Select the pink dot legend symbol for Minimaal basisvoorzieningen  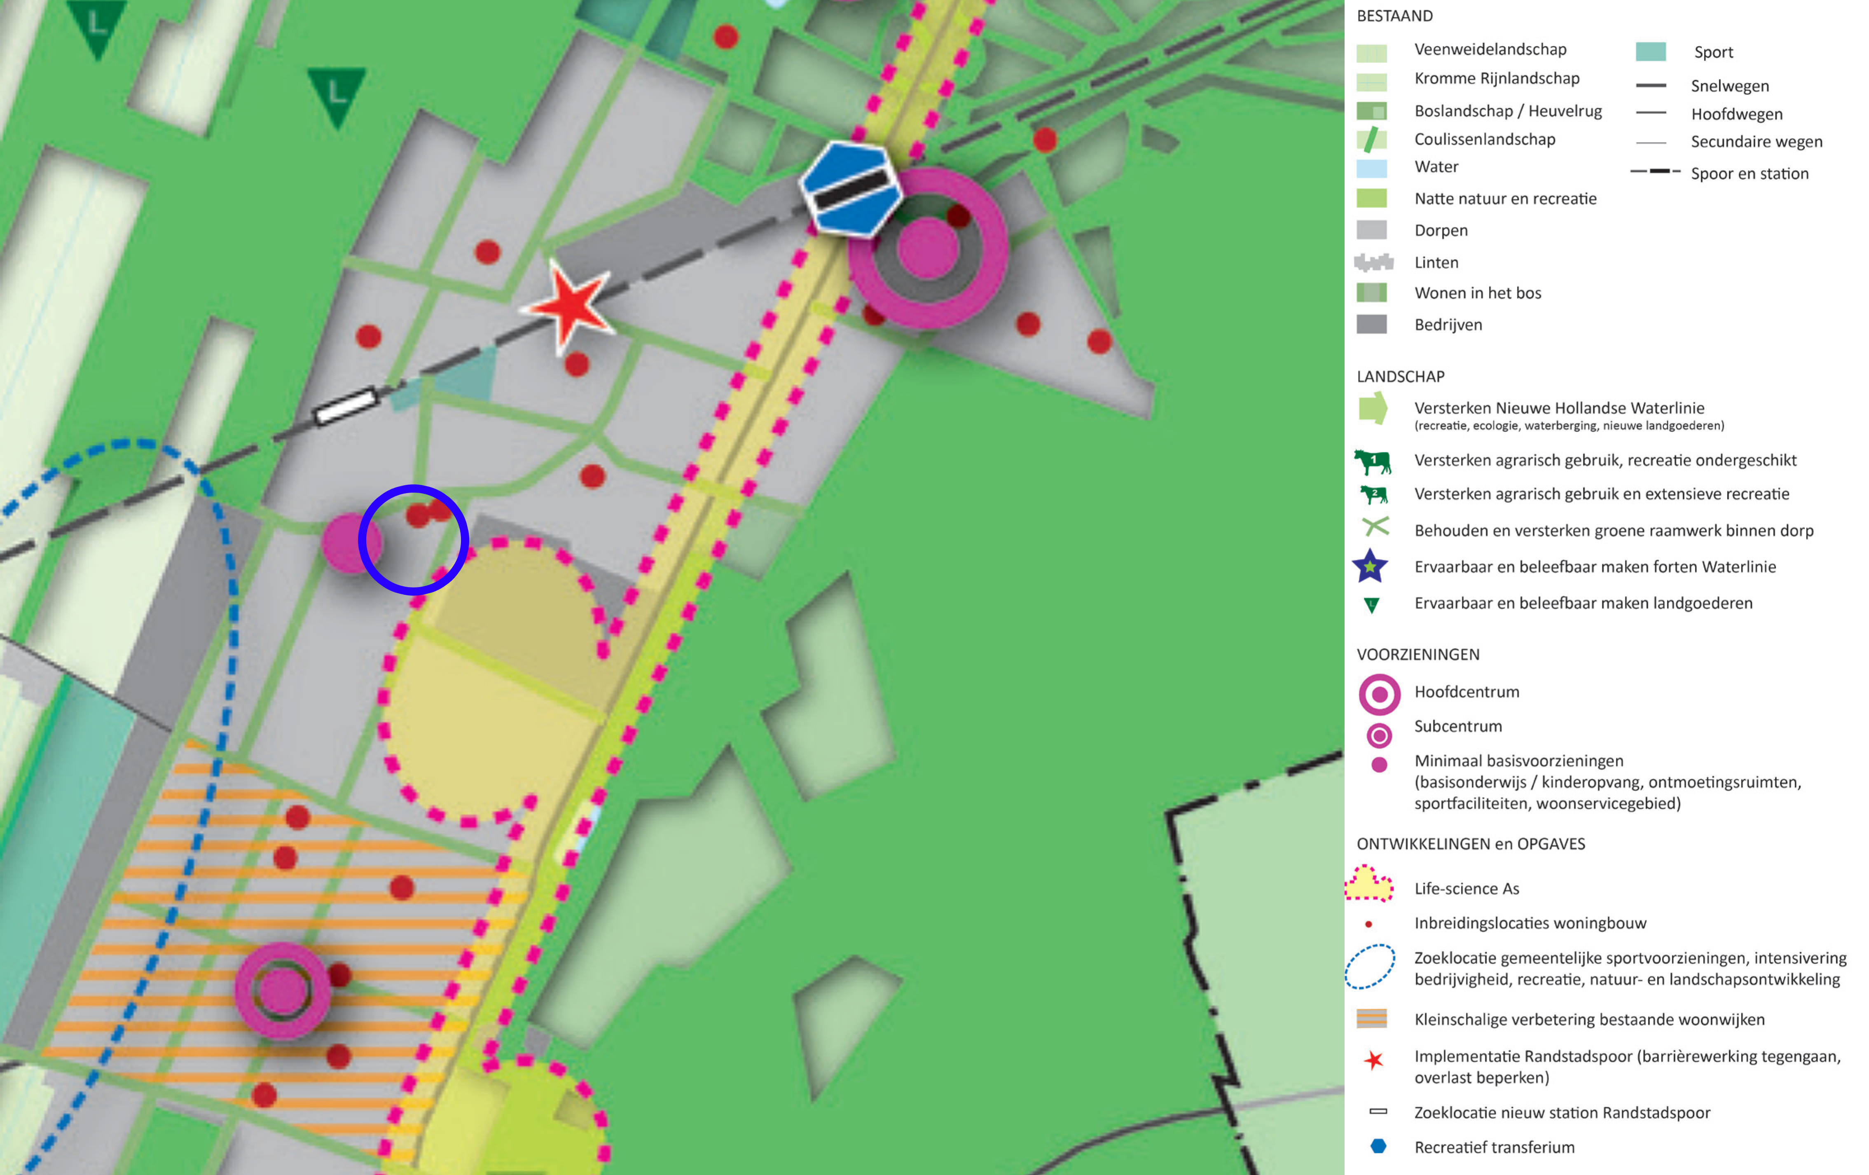(x=1379, y=764)
